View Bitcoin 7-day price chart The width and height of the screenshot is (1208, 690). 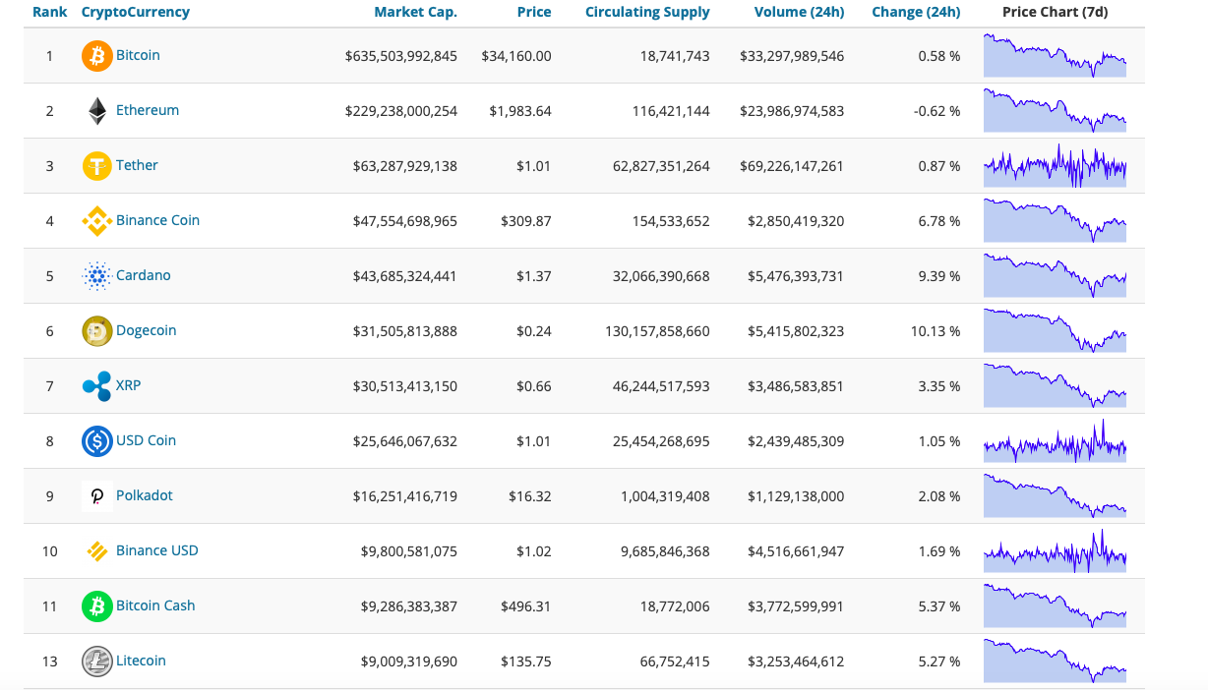(x=1055, y=56)
